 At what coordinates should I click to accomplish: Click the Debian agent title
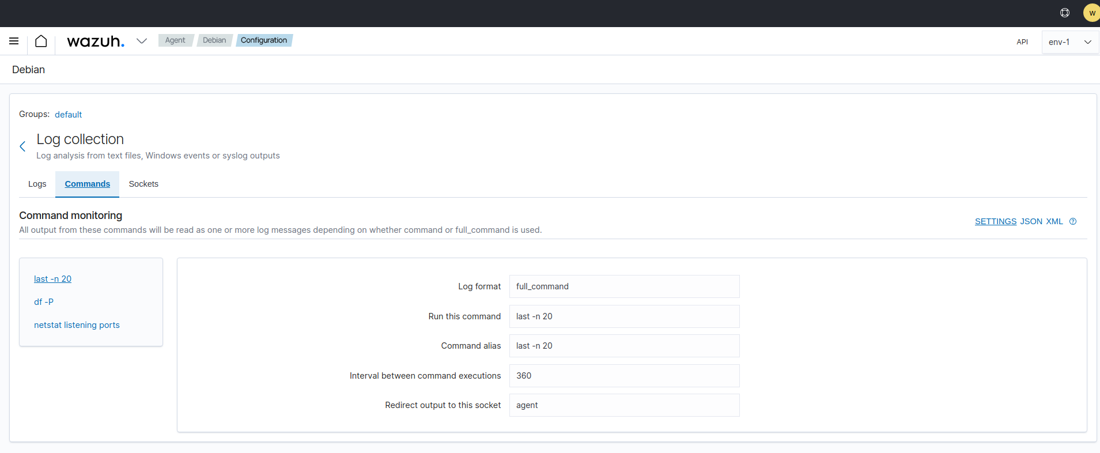(x=28, y=70)
